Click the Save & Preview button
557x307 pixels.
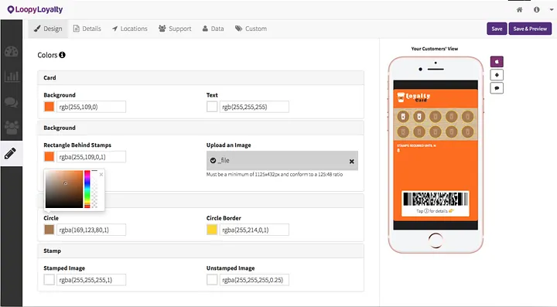(530, 29)
